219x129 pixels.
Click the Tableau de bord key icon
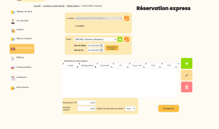13,12
